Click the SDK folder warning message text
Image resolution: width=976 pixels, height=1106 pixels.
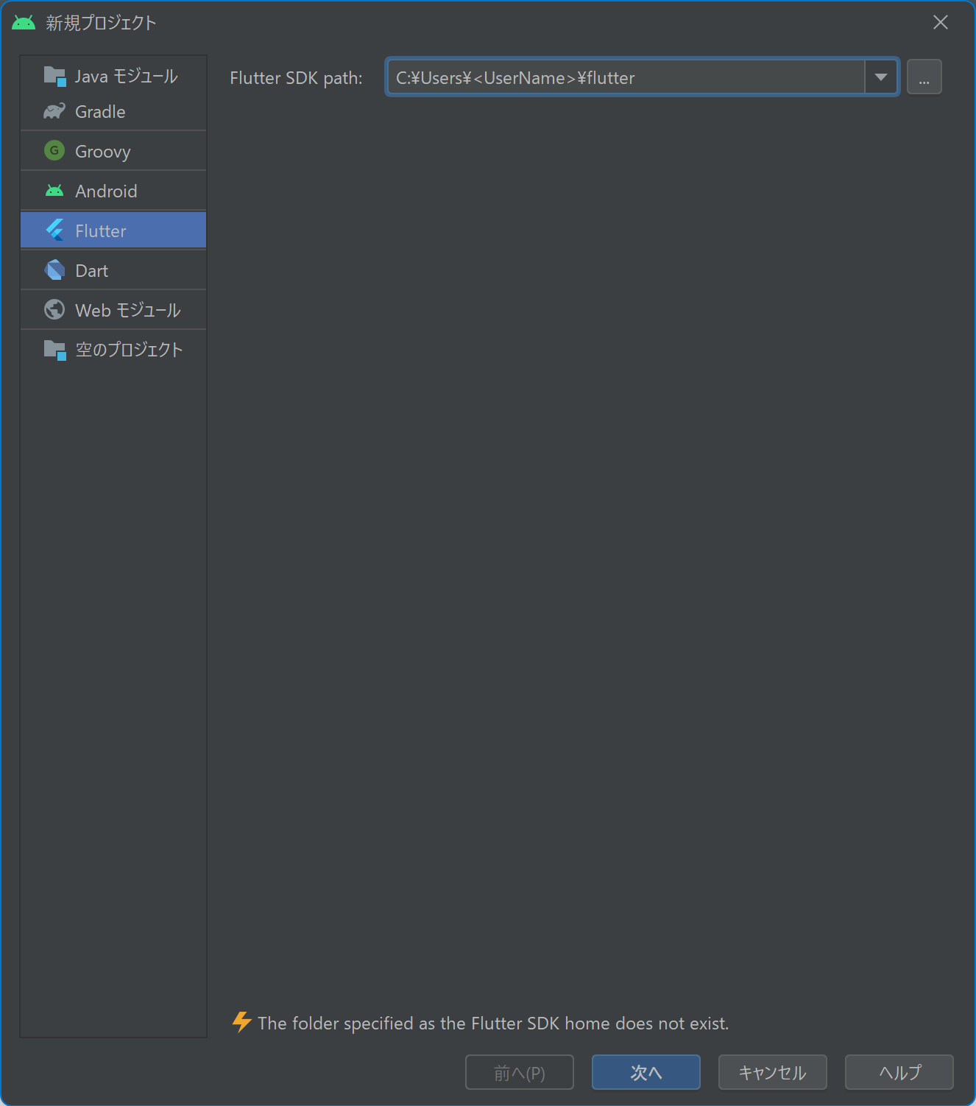(x=493, y=1023)
